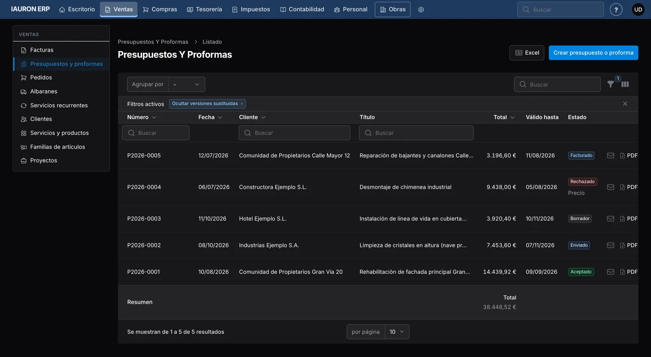Download PDF for P2026-0001
This screenshot has height=357, width=651.
629,272
